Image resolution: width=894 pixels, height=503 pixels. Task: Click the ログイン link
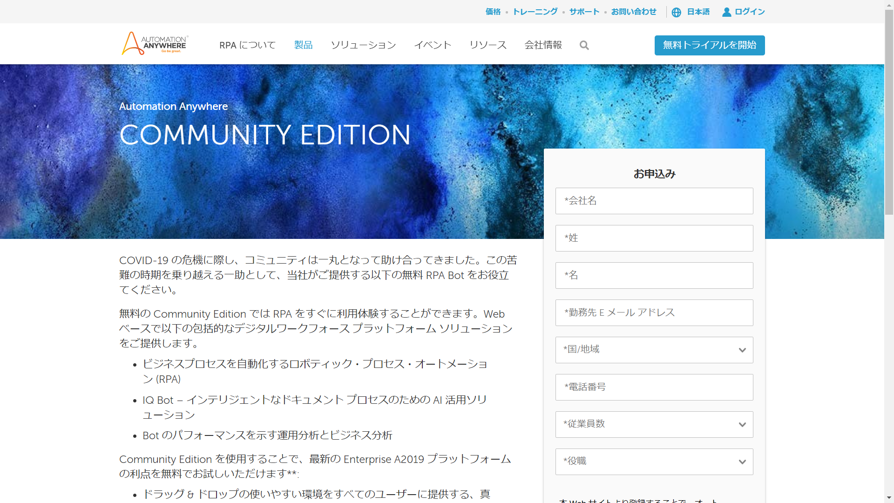point(750,12)
